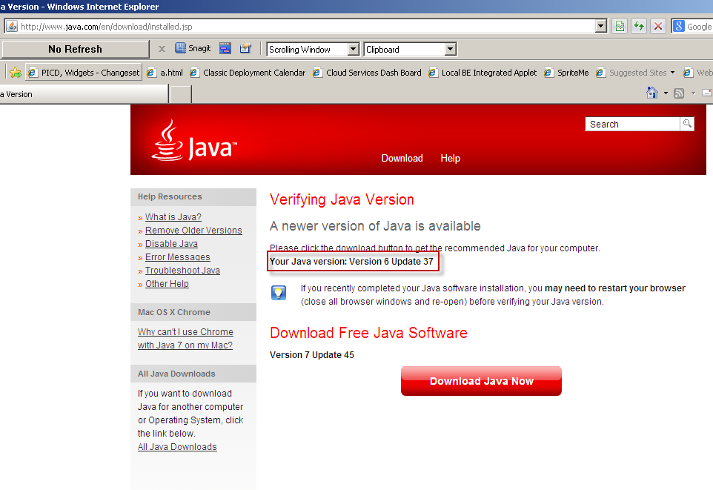This screenshot has width=713, height=490.
Task: Open the All Java Downloads link
Action: pyautogui.click(x=177, y=447)
